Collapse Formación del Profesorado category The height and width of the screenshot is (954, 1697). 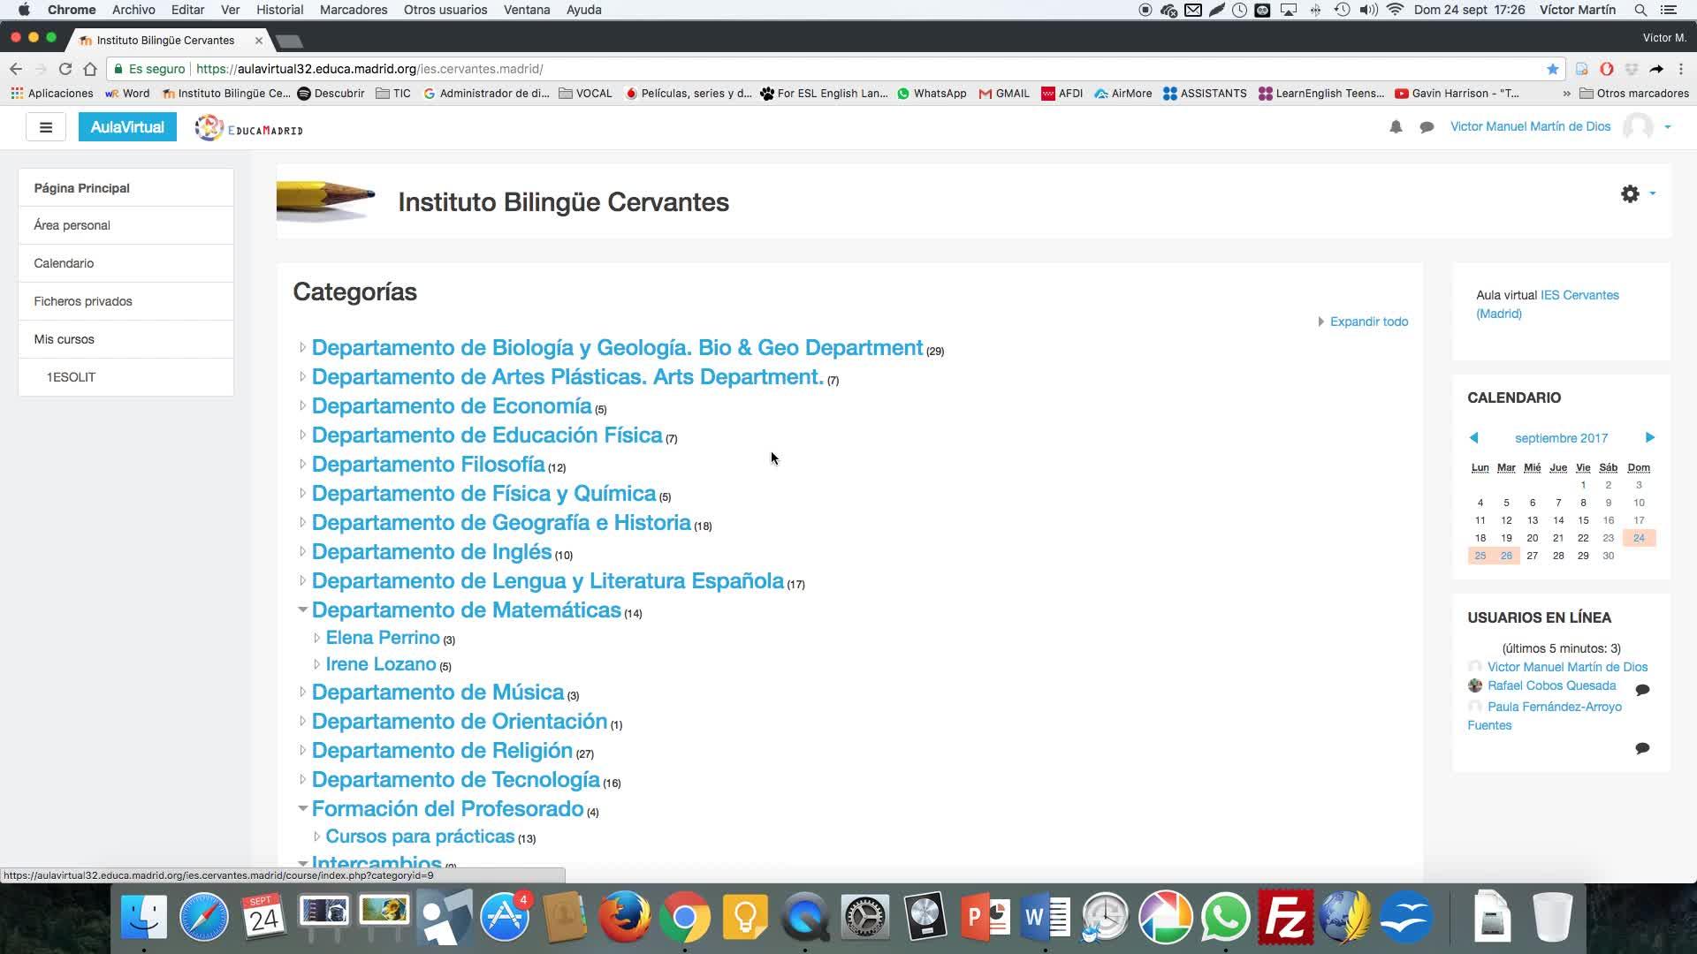coord(302,808)
